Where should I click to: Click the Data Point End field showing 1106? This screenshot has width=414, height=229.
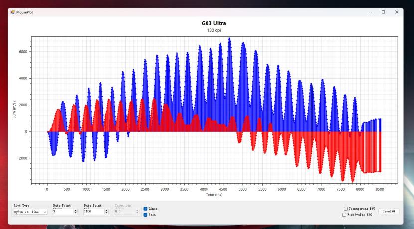point(94,212)
